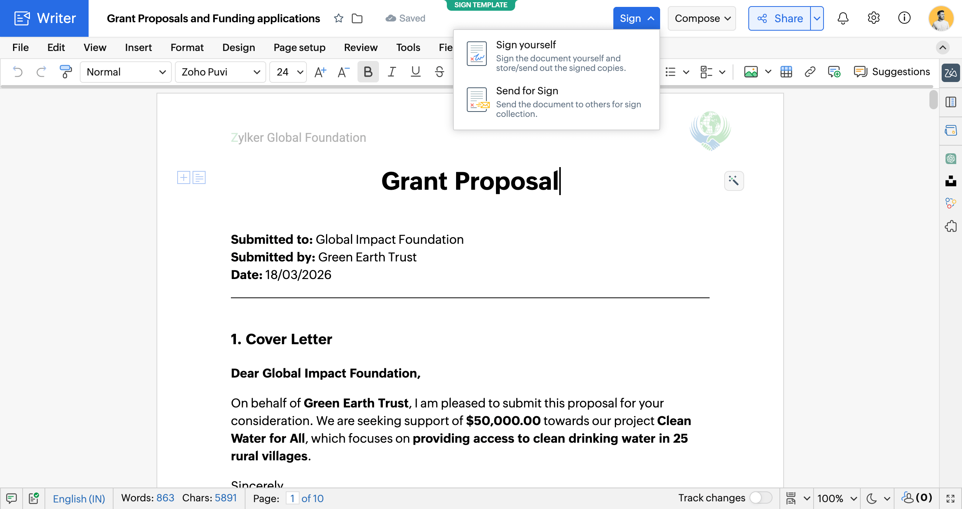
Task: Open notifications bell
Action: click(x=843, y=18)
